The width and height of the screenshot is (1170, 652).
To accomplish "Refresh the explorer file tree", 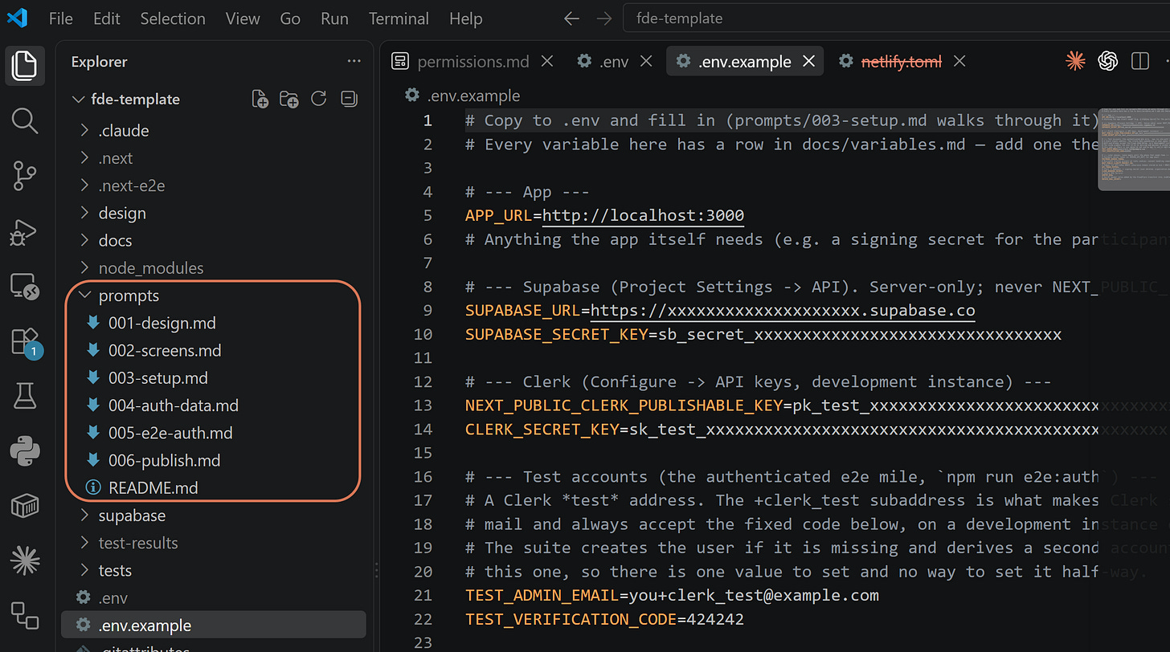I will click(319, 99).
